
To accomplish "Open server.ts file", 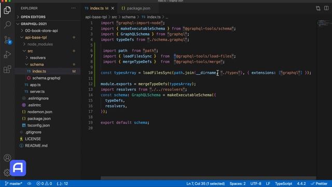I will point(37,91).
